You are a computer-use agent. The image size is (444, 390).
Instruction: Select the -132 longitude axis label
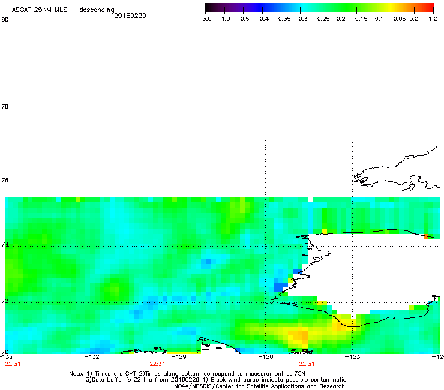pyautogui.click(x=92, y=356)
